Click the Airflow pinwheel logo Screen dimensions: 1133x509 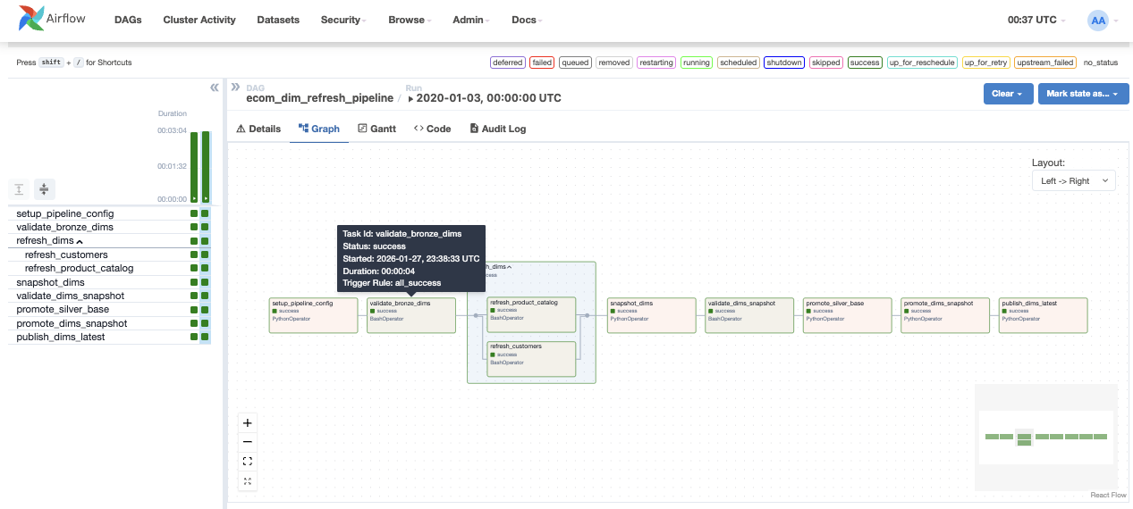31,20
